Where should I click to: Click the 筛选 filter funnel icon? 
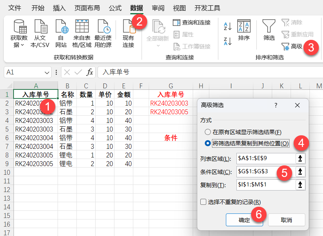[269, 27]
